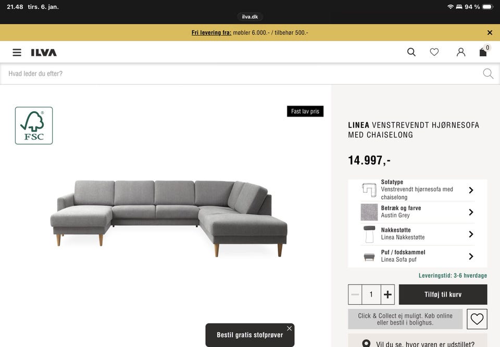Click magnifier icon in search field
Viewport: 500px width, 347px height.
488,73
